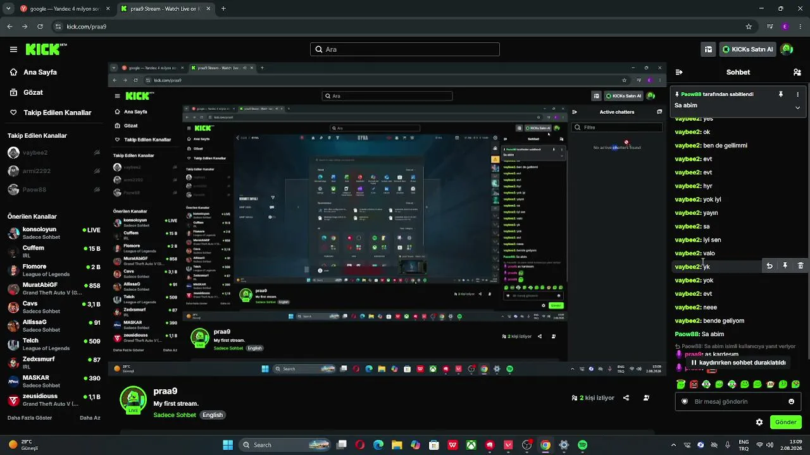Bookmark this page with star

tap(749, 27)
